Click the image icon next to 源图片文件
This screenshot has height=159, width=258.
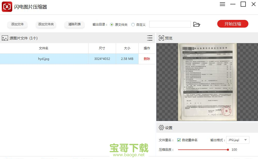point(5,38)
